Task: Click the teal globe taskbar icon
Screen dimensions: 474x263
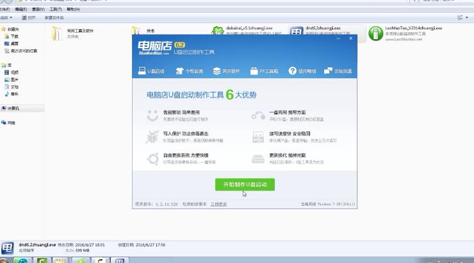Action: pos(22,260)
